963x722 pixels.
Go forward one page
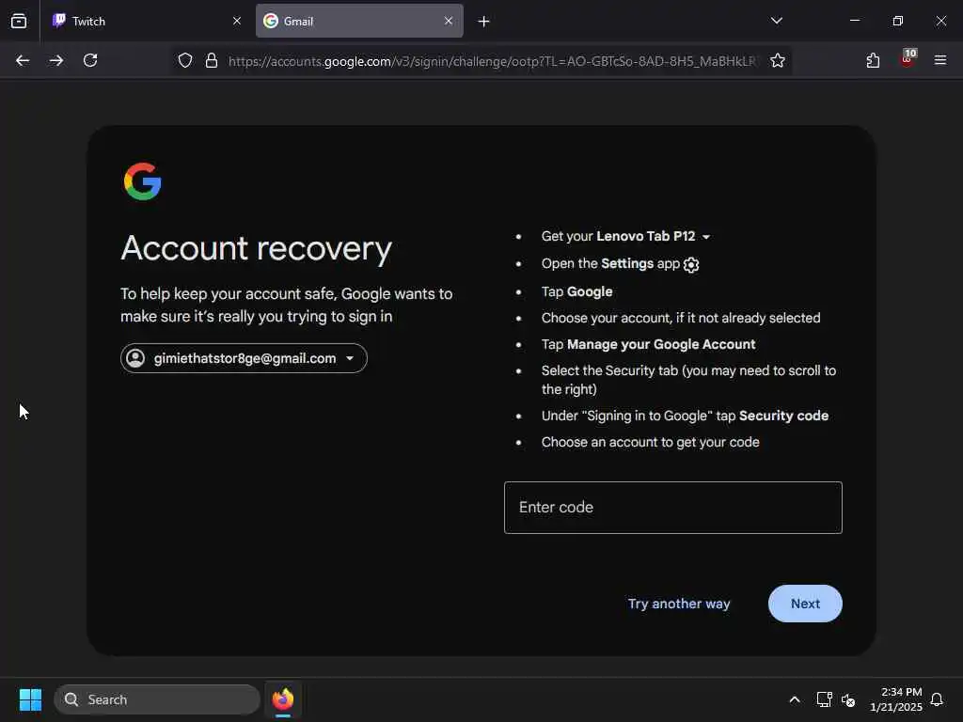(x=56, y=60)
